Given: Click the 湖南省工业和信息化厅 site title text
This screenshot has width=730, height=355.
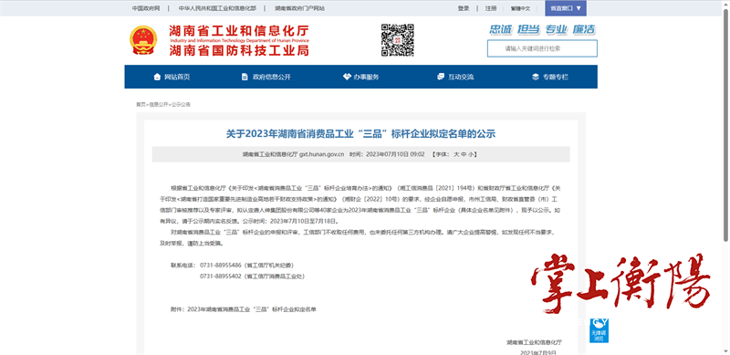Looking at the screenshot, I should (x=239, y=31).
